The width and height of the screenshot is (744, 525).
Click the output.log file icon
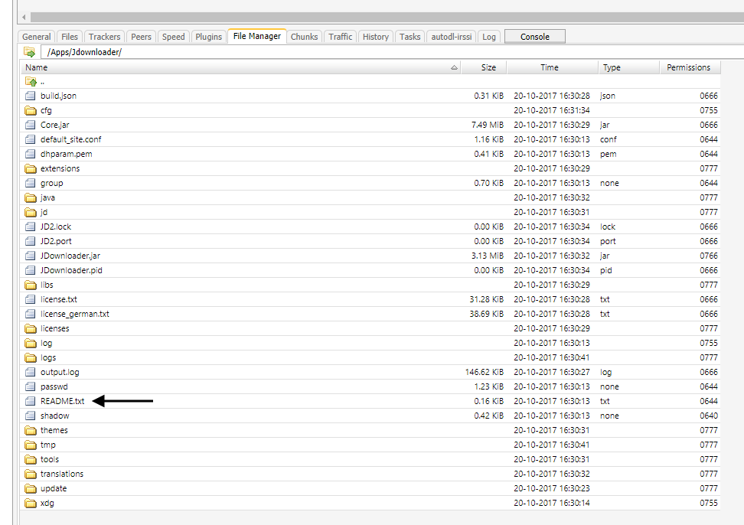tap(31, 372)
